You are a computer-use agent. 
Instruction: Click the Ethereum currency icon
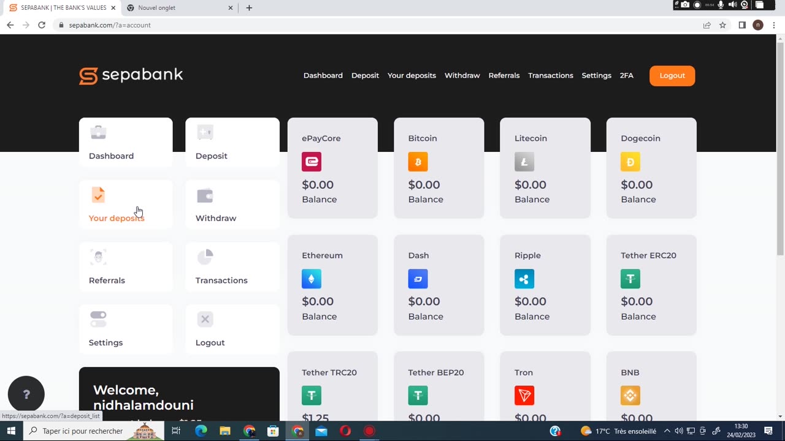coord(312,279)
